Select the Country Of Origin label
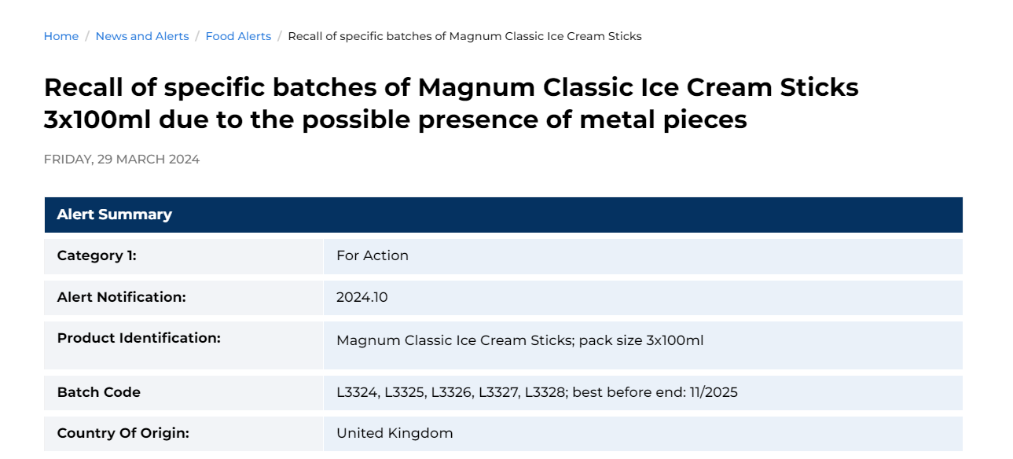 [123, 433]
